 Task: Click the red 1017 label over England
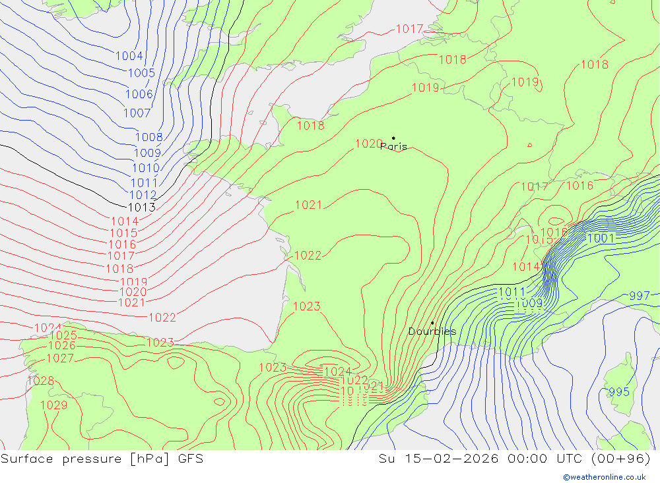point(410,28)
